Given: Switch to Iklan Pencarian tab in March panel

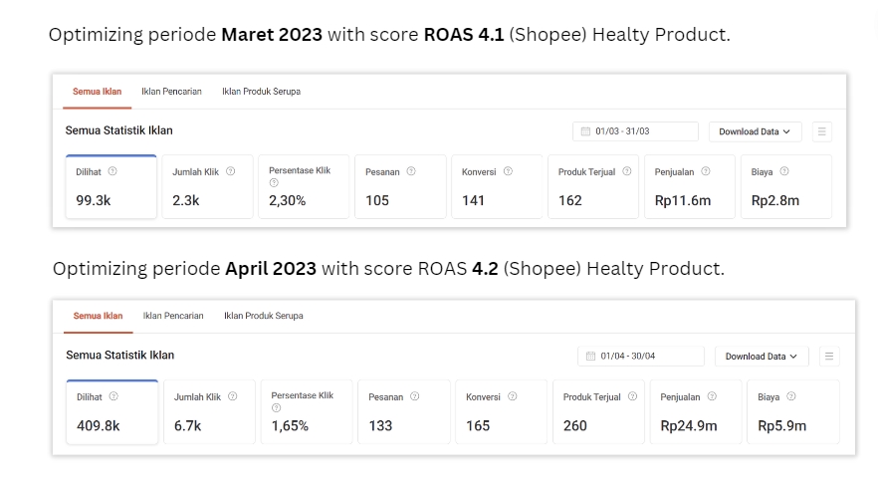Looking at the screenshot, I should coord(171,92).
